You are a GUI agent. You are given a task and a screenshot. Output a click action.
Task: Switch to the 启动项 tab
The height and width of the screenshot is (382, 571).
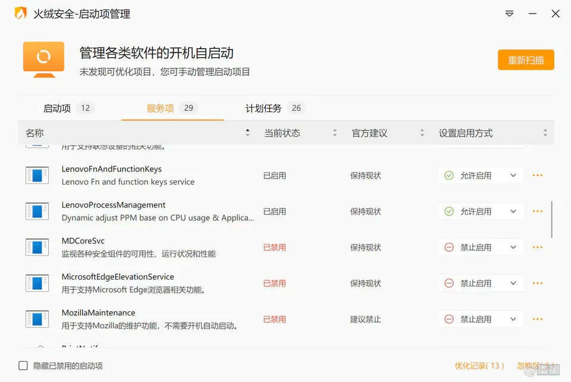coord(68,108)
